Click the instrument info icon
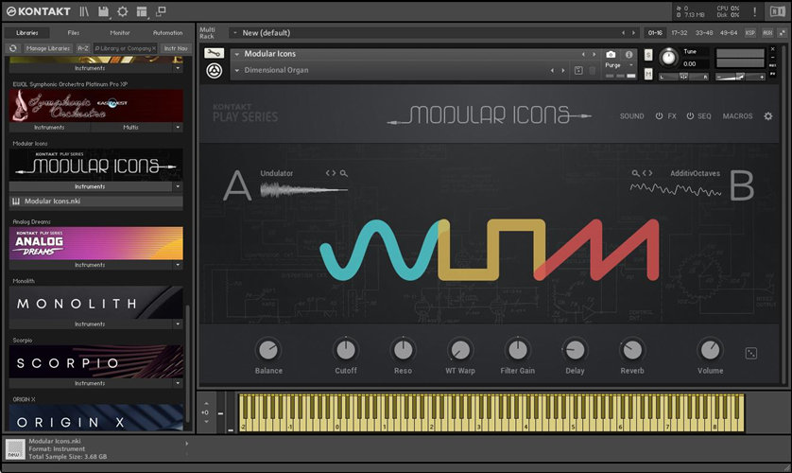792x473 pixels. click(x=628, y=54)
